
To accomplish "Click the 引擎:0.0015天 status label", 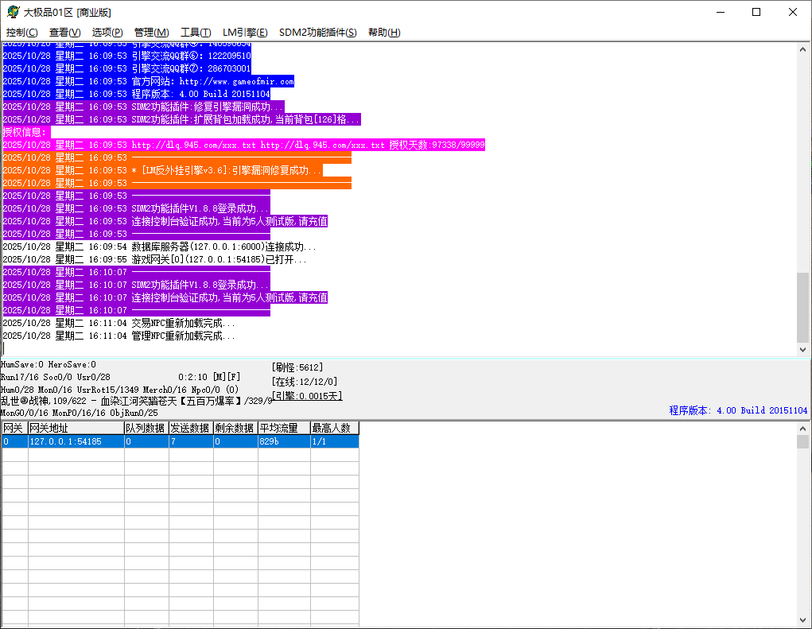I will (x=307, y=395).
